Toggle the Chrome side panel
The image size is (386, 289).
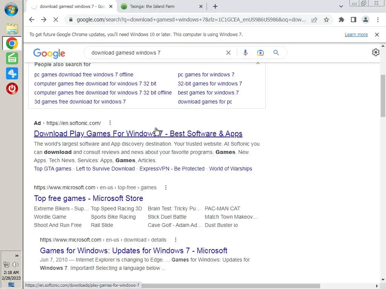coord(354,20)
